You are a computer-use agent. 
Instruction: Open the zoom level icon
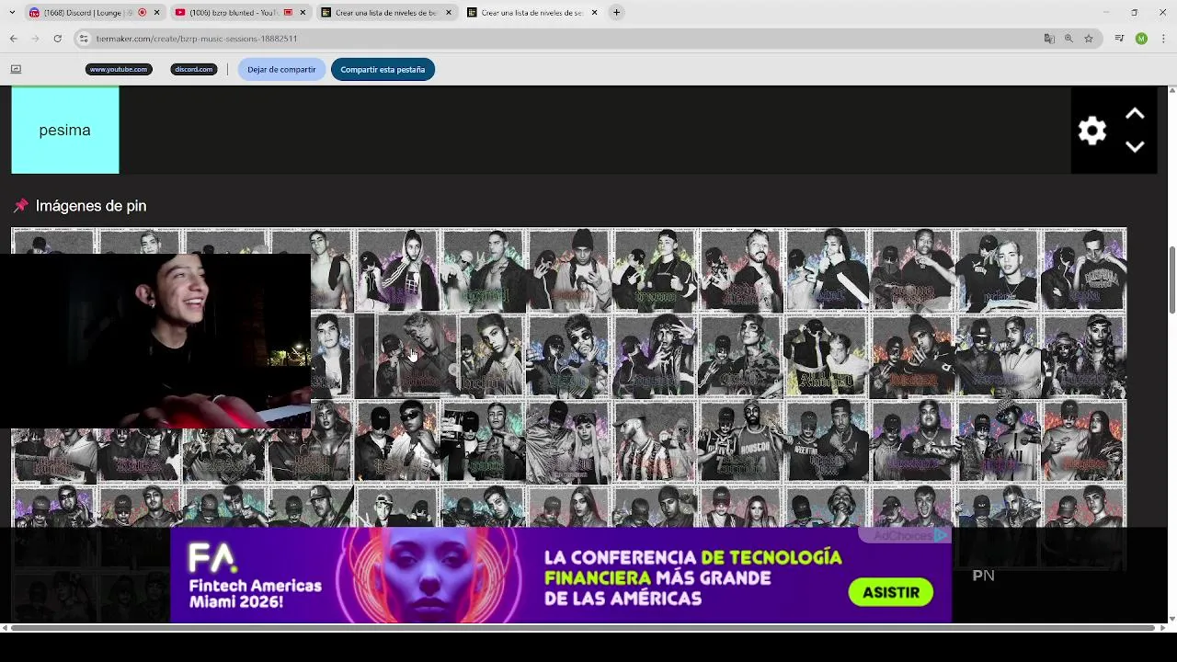point(1068,39)
